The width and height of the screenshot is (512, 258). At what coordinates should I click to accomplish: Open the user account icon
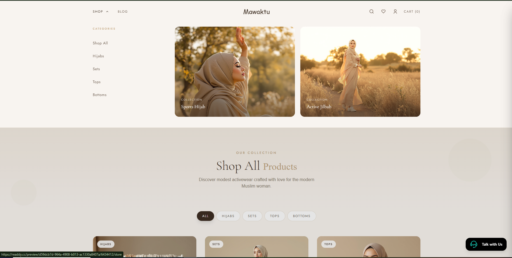coord(395,12)
